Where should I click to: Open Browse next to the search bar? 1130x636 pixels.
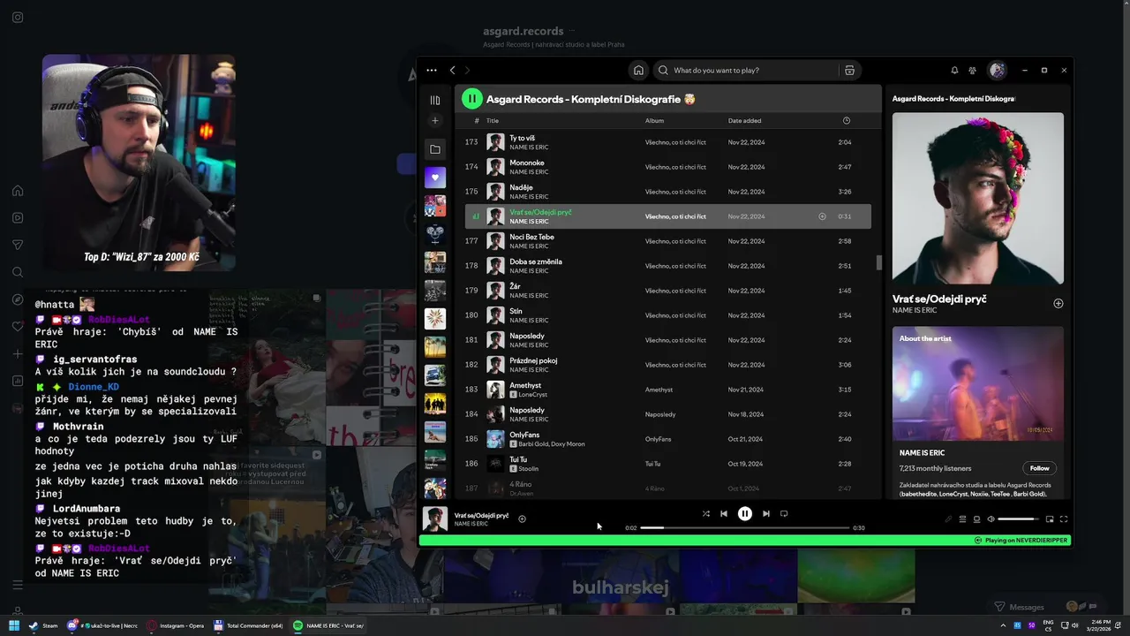click(x=849, y=70)
